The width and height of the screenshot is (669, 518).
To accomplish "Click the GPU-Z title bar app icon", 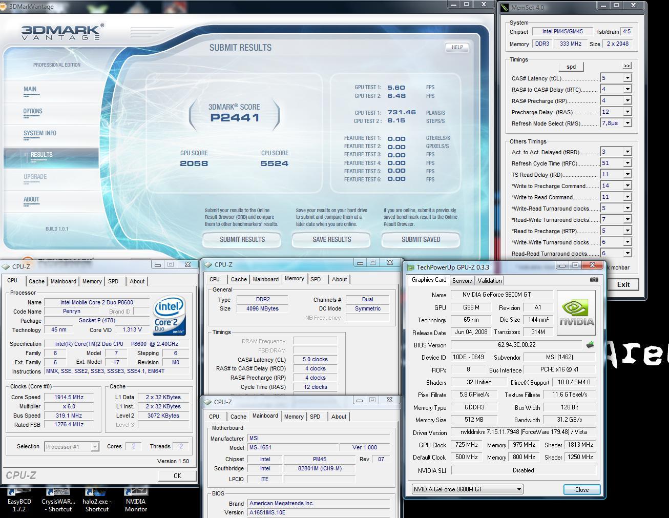I will pos(411,267).
